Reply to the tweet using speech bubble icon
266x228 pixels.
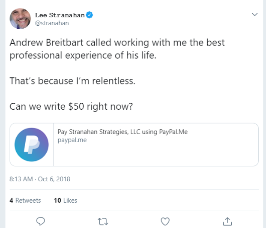pyautogui.click(x=41, y=221)
